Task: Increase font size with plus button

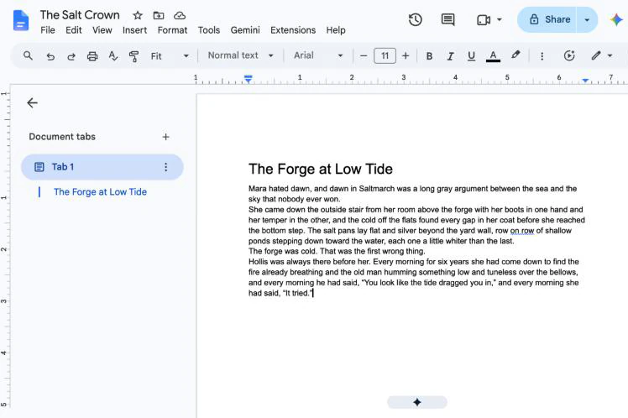Action: tap(406, 55)
